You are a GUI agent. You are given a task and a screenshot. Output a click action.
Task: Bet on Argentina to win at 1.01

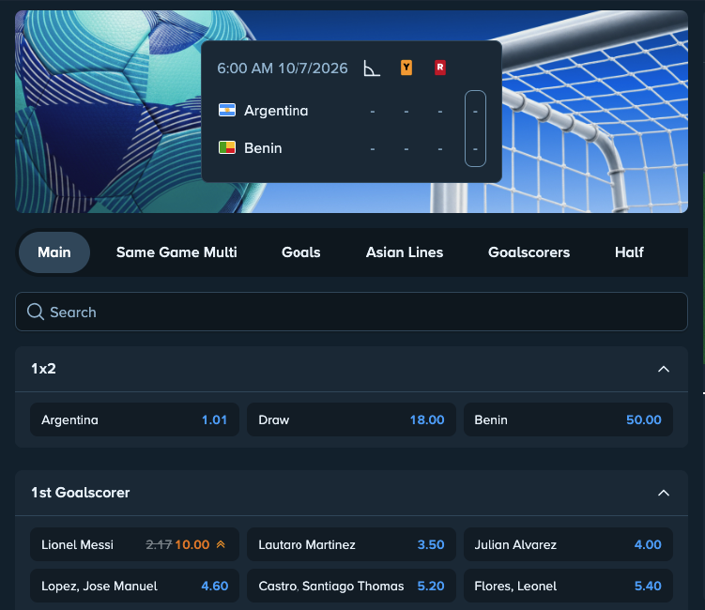click(x=134, y=419)
